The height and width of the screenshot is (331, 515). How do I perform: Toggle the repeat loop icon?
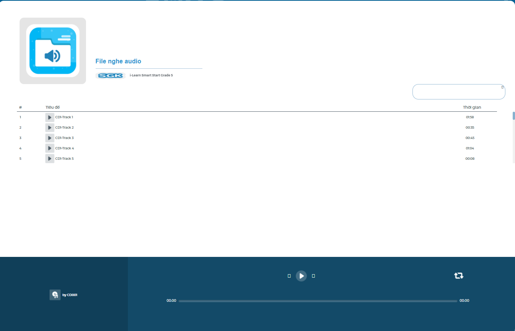(459, 275)
